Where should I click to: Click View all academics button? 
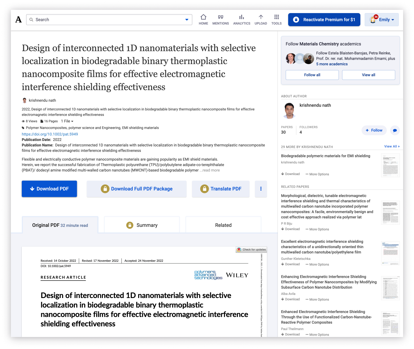[369, 75]
